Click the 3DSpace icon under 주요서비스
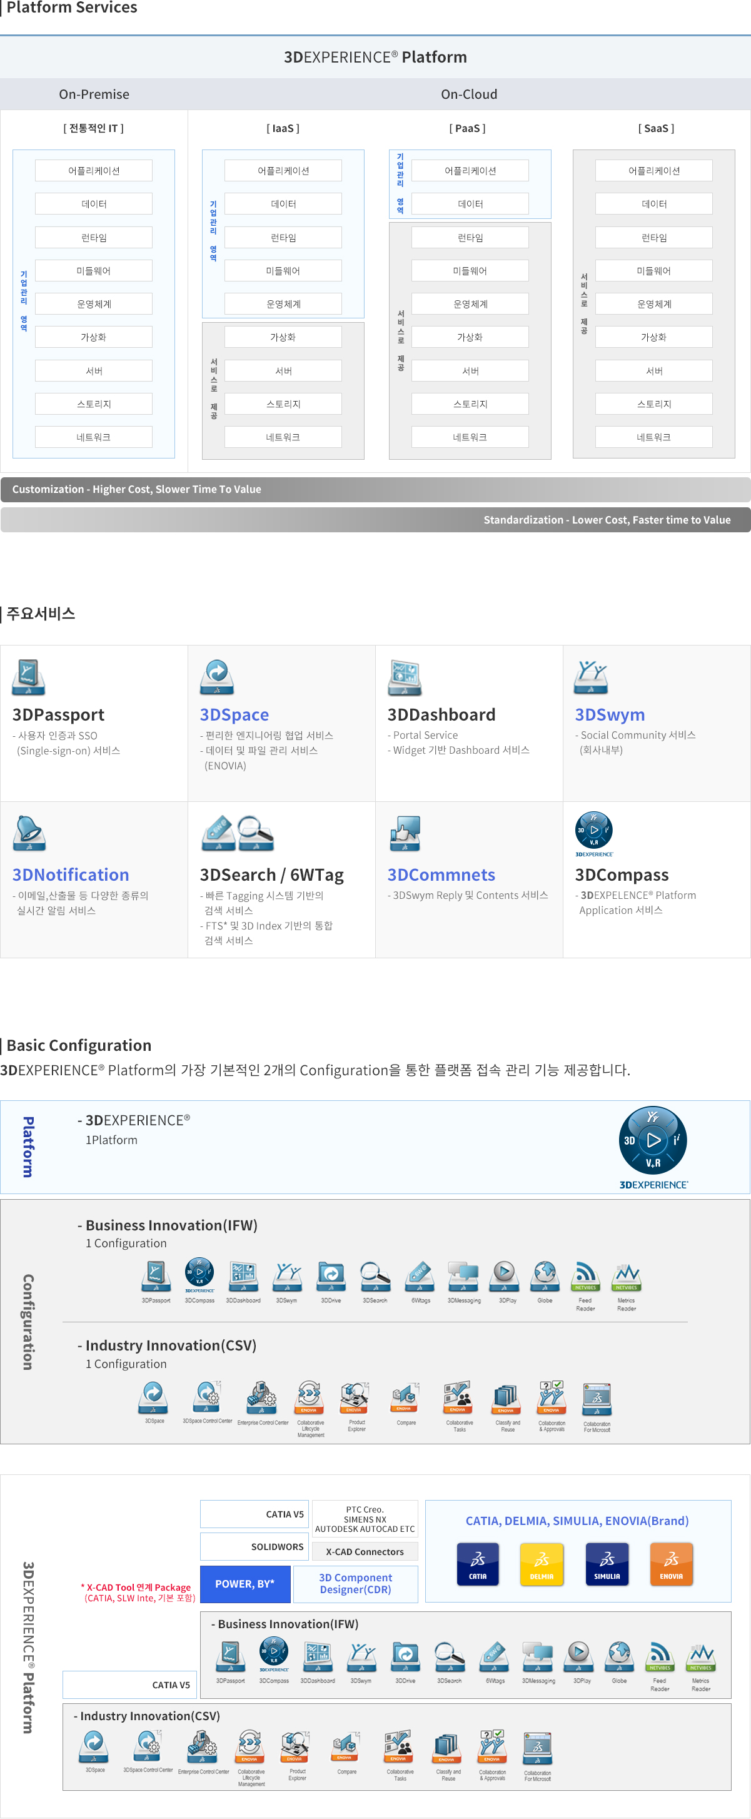Image resolution: width=751 pixels, height=1819 pixels. (x=217, y=677)
